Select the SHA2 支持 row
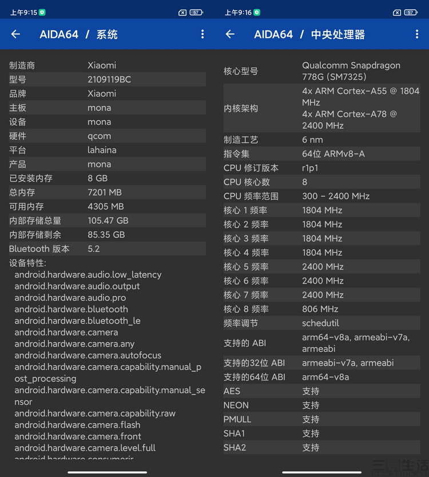This screenshot has height=477, width=429. tap(321, 447)
